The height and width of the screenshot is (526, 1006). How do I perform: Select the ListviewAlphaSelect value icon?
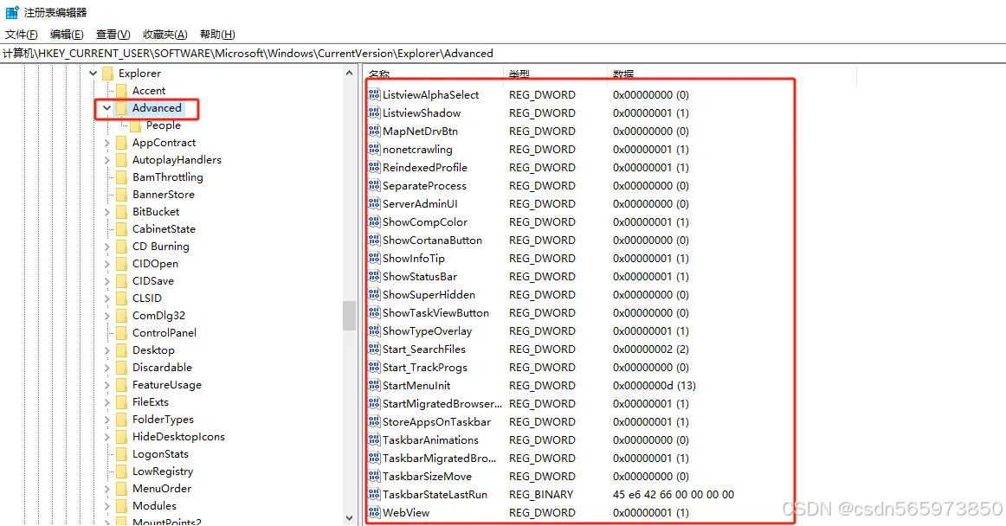point(375,95)
